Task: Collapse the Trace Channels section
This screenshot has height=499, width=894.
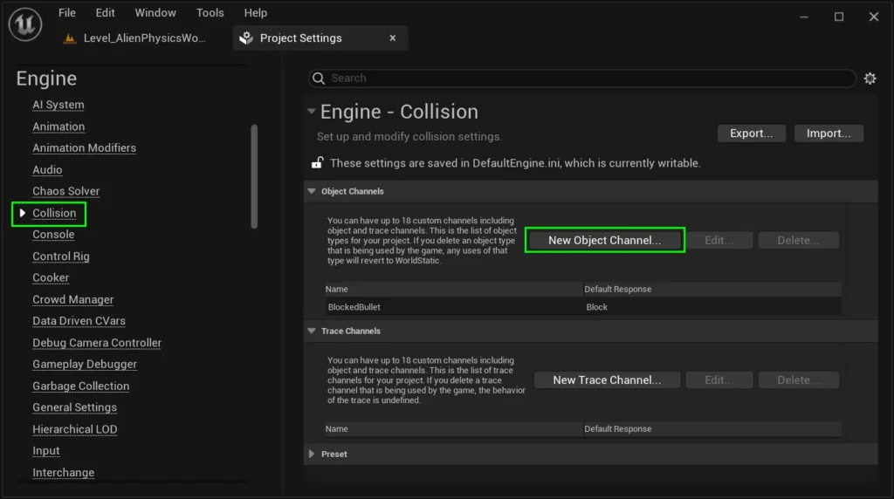Action: (x=312, y=331)
